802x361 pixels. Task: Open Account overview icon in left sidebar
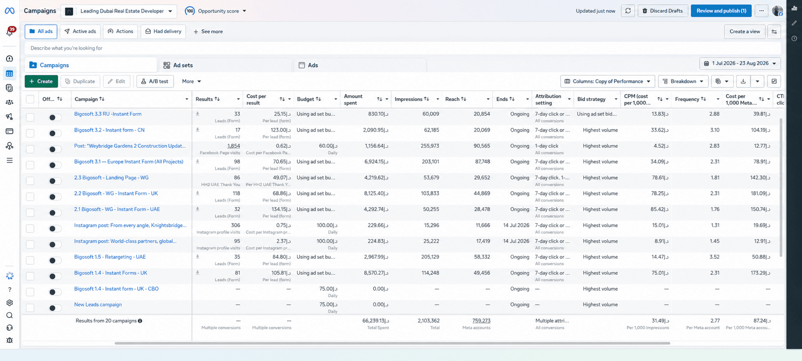[9, 59]
